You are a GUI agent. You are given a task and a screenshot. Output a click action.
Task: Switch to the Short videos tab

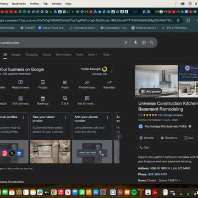[63, 54]
